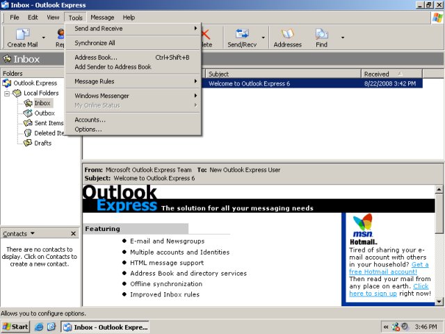Click the Windows Messenger tray icon
The image size is (445, 334).
pyautogui.click(x=396, y=327)
